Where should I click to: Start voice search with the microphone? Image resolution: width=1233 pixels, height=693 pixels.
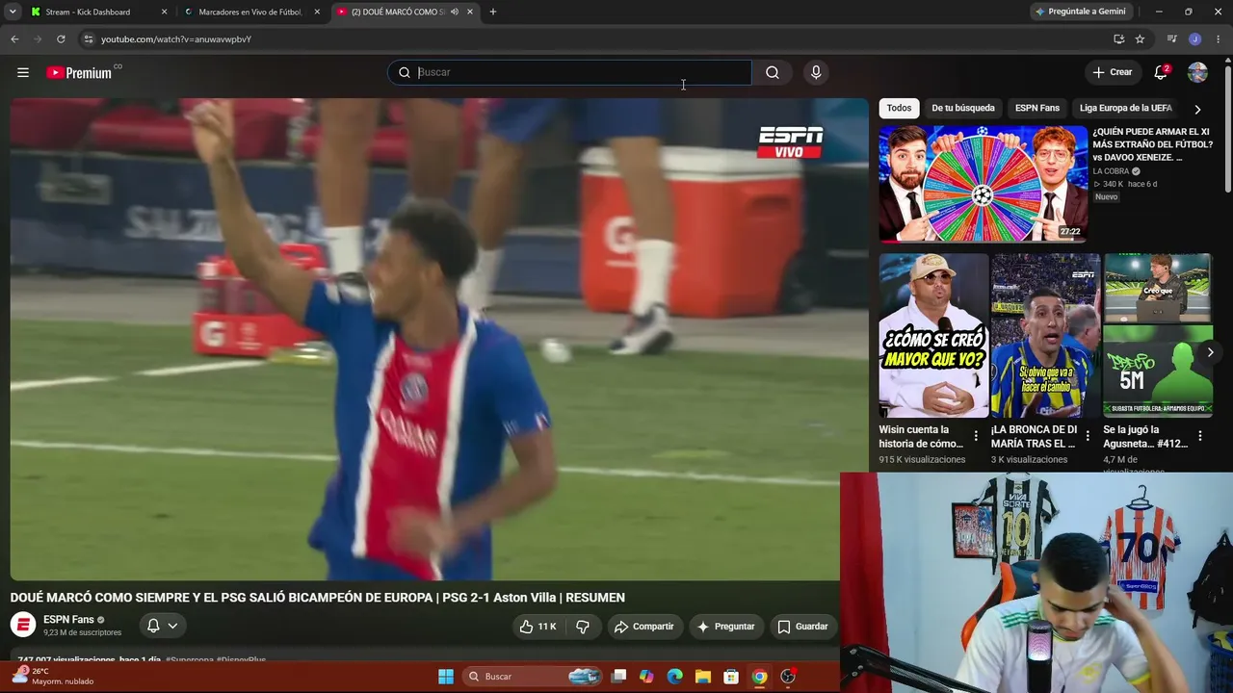point(816,72)
